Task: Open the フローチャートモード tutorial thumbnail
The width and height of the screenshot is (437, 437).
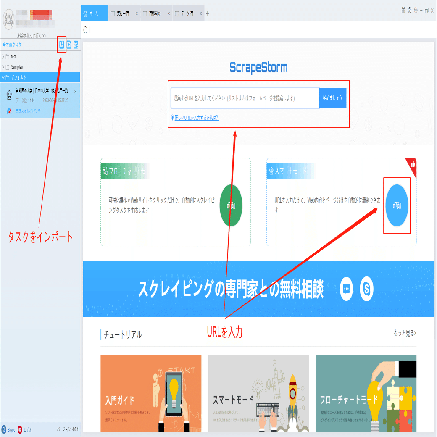Action: (366, 394)
